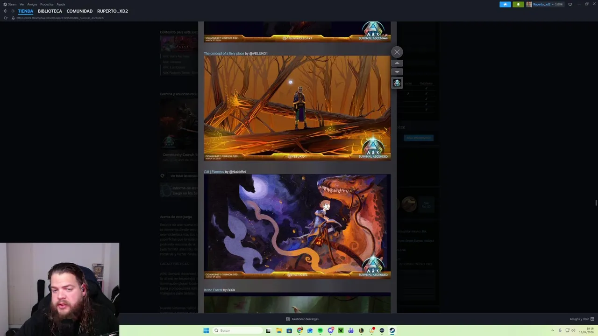Show hidden system tray icons

553,330
